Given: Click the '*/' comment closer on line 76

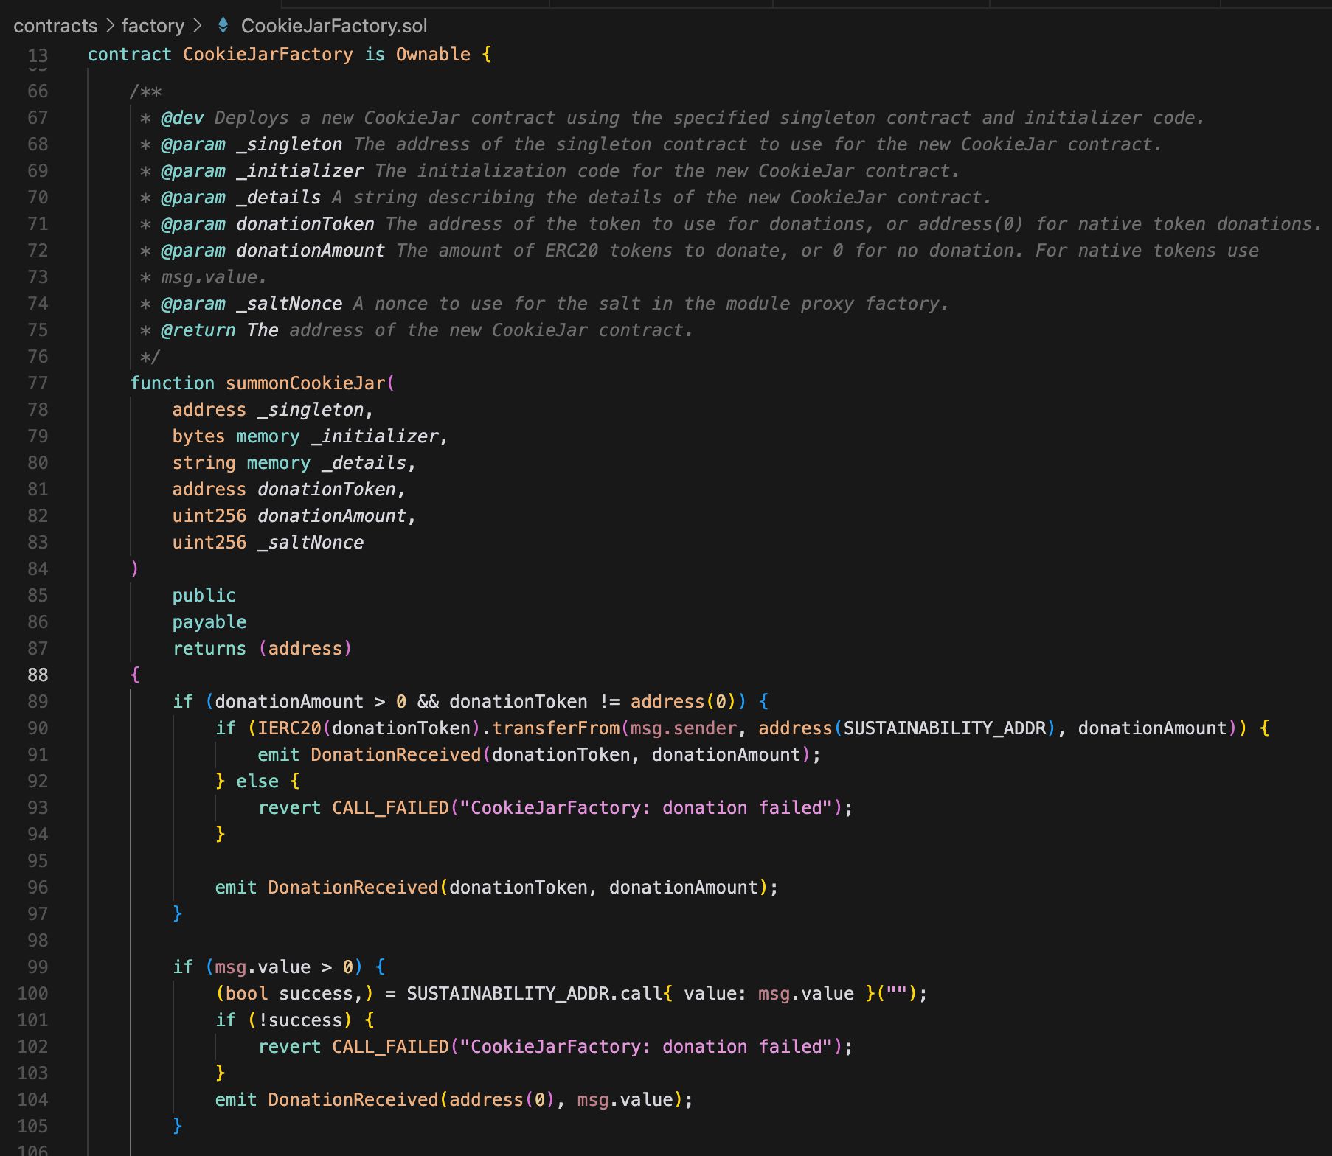Looking at the screenshot, I should [150, 357].
